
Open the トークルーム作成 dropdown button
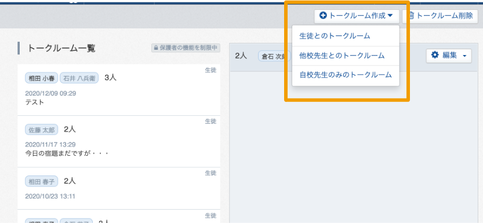point(357,16)
